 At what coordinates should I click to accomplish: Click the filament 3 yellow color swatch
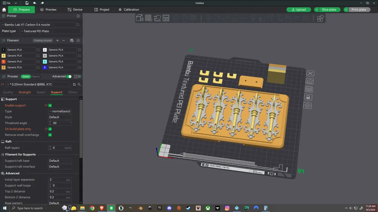[3, 55]
